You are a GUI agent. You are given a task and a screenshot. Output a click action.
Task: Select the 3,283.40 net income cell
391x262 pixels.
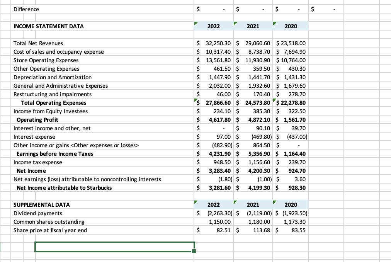(x=214, y=170)
